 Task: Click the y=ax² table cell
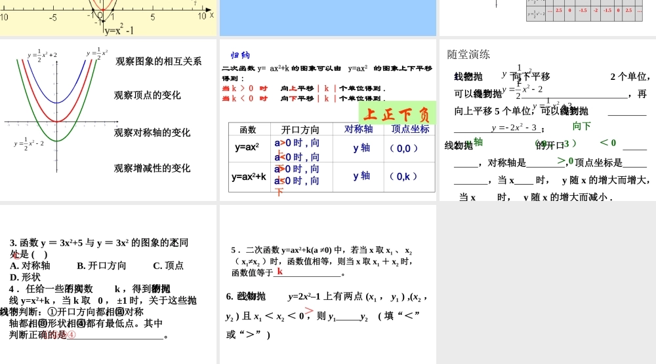(249, 148)
